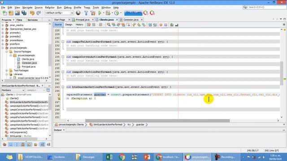
Task: Select initComponents() in Navigator
Action: (x=18, y=132)
